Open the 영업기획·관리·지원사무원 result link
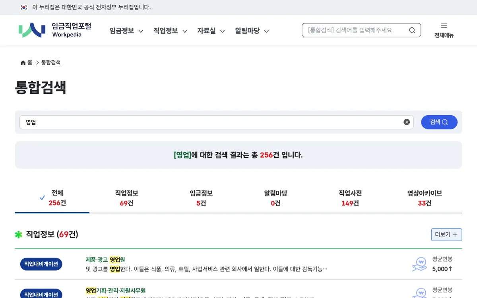 click(x=116, y=290)
